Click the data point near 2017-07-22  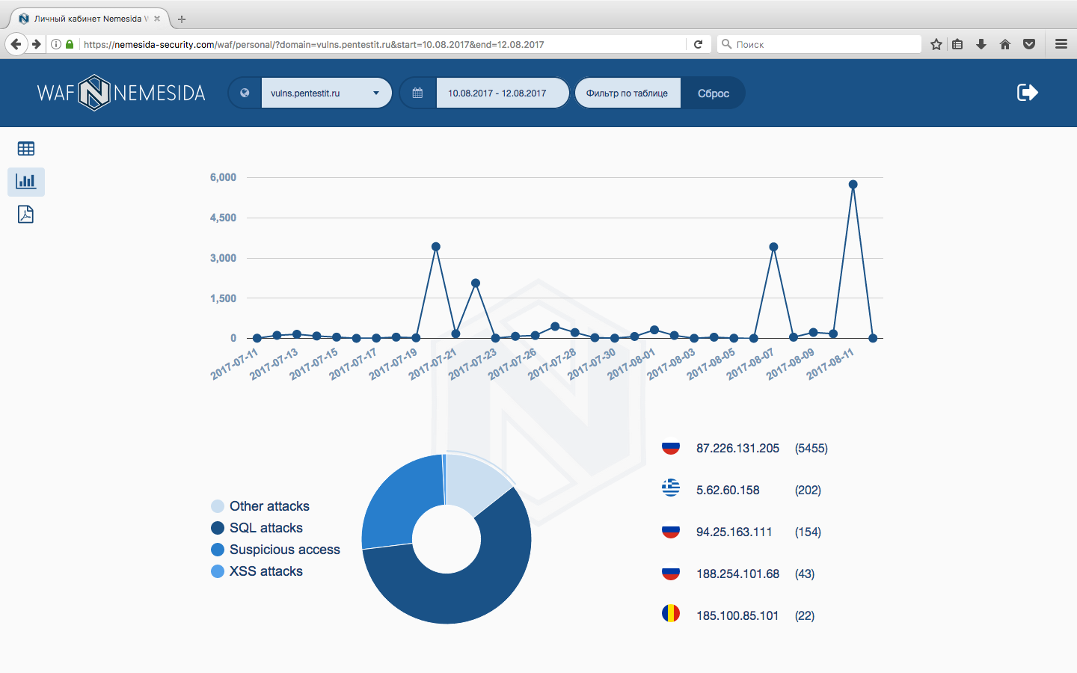pyautogui.click(x=476, y=283)
